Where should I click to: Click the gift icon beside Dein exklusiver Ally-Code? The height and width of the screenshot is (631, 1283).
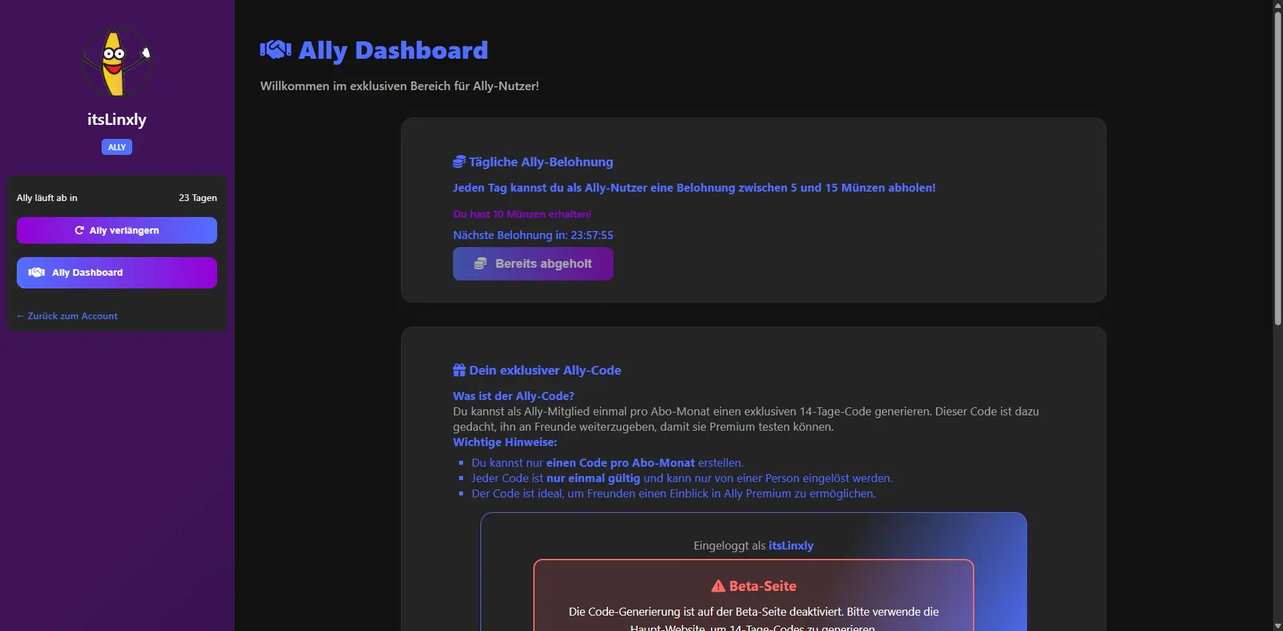coord(459,371)
